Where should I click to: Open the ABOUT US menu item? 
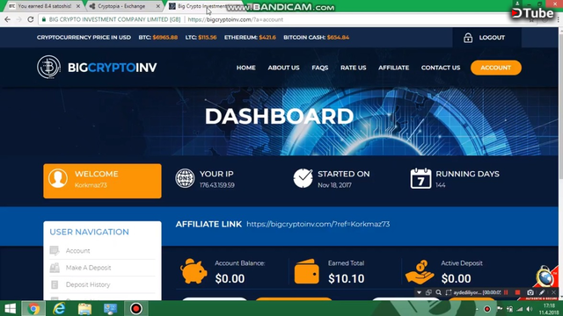coord(283,68)
